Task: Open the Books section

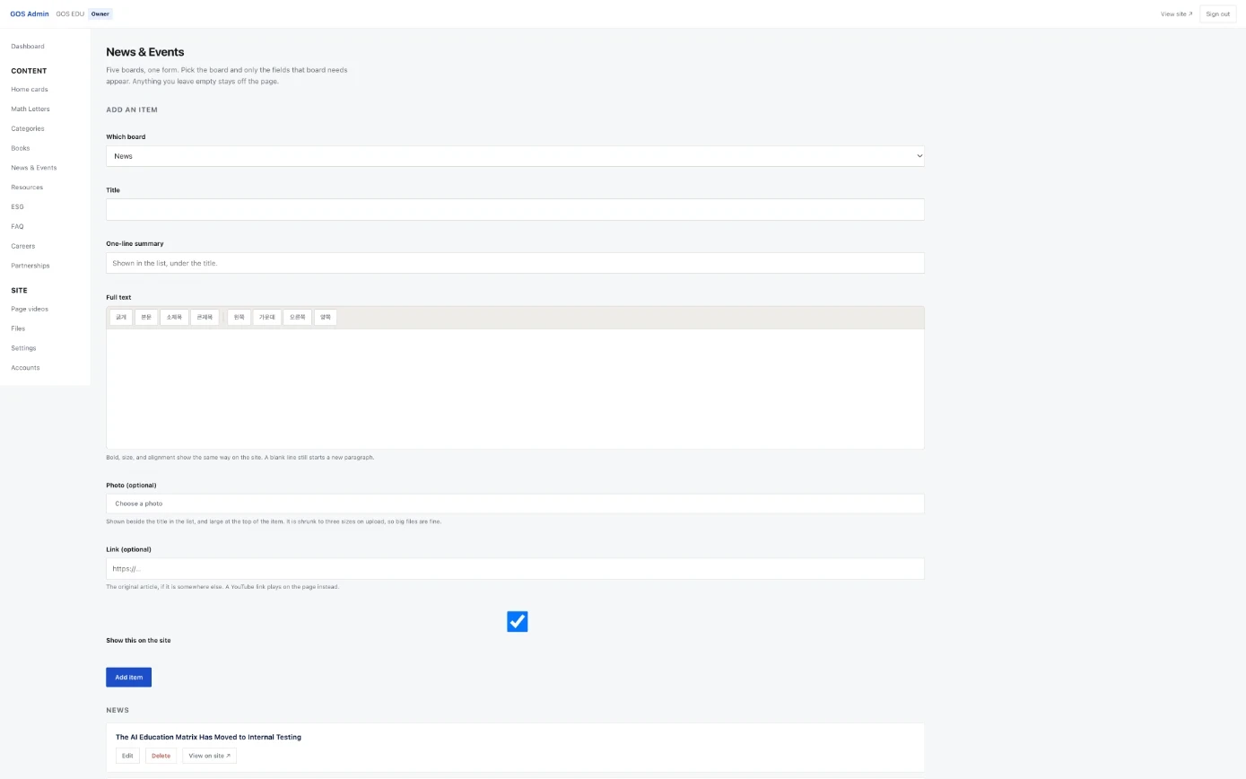Action: (21, 148)
